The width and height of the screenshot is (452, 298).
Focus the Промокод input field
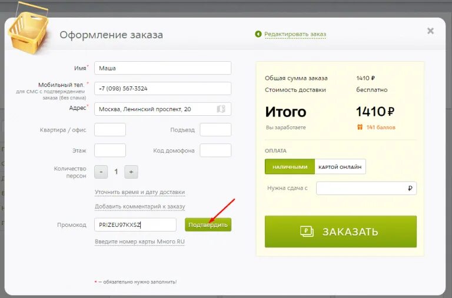[x=135, y=225]
